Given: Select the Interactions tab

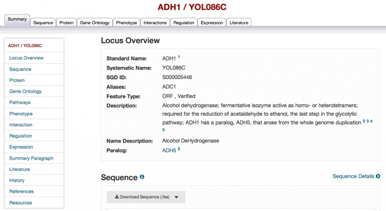Looking at the screenshot, I should point(155,22).
